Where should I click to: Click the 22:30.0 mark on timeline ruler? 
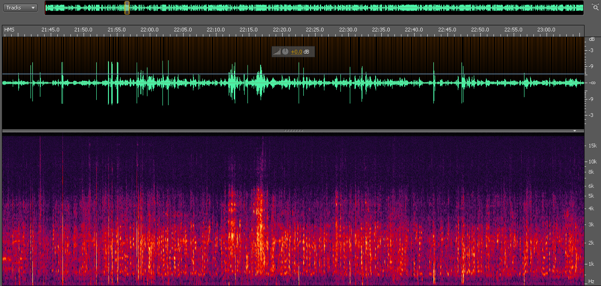point(348,30)
